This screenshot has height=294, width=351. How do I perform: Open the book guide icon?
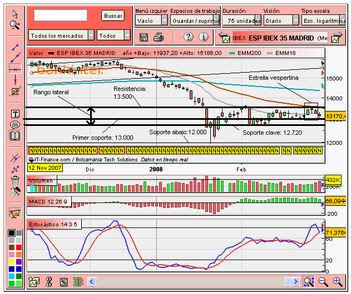click(x=15, y=135)
